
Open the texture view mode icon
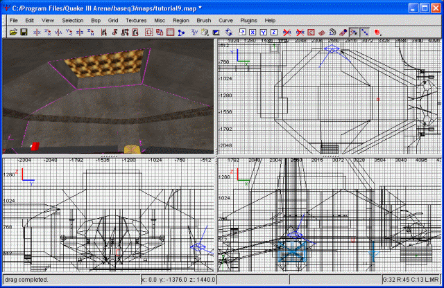tap(205, 33)
